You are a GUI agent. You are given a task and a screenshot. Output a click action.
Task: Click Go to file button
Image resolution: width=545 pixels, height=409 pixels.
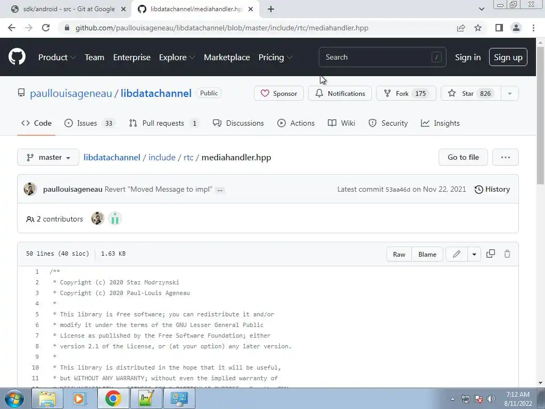pos(463,157)
